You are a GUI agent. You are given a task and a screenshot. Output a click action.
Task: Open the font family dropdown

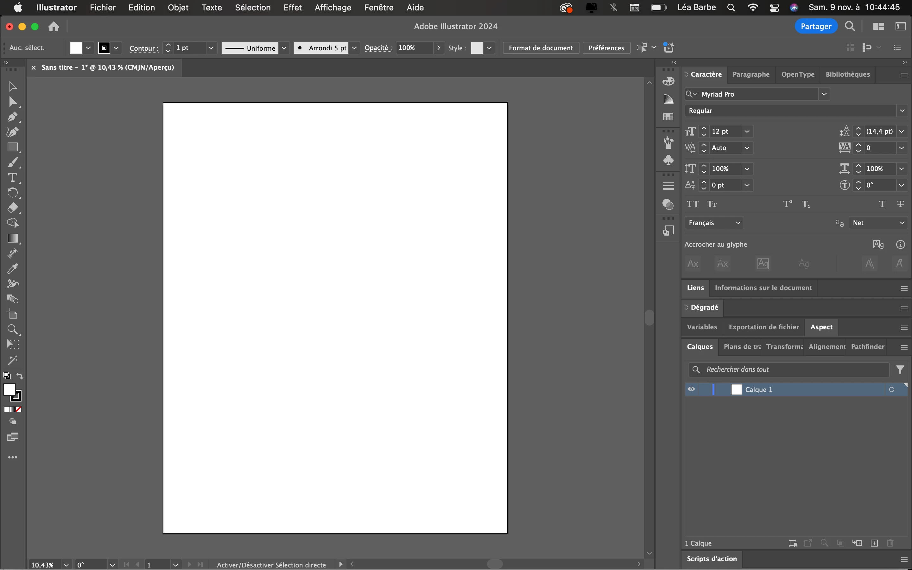(x=824, y=94)
